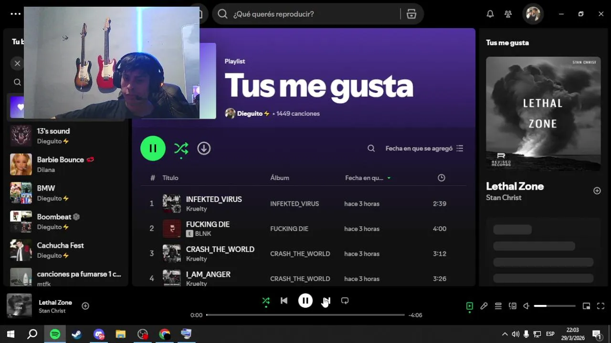Screen dimensions: 611x343
Task: Open the profile avatar menu
Action: tap(533, 14)
